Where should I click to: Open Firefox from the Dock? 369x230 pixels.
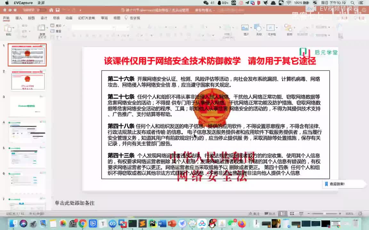click(x=242, y=223)
